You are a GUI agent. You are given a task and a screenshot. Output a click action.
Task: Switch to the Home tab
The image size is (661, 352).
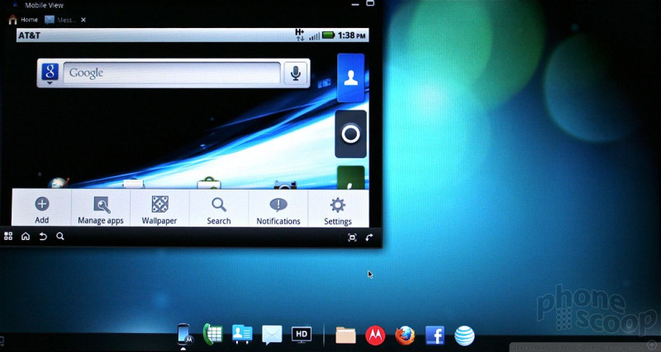coord(23,20)
